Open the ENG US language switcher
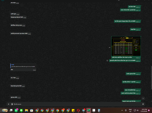The image size is (152, 113). coord(130,110)
